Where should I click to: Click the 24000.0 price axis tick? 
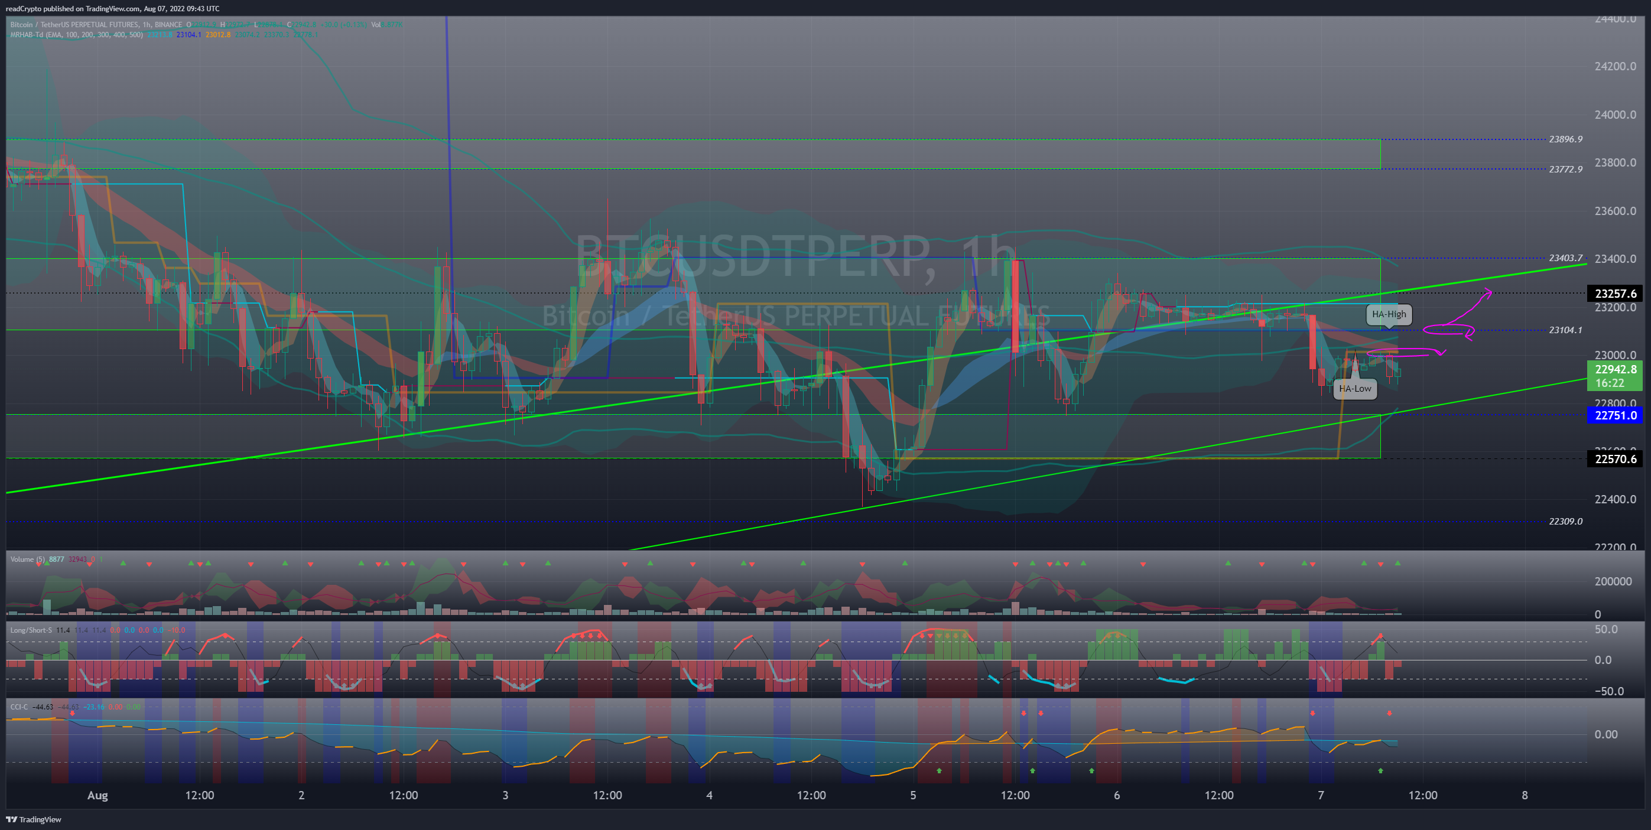click(x=1615, y=115)
